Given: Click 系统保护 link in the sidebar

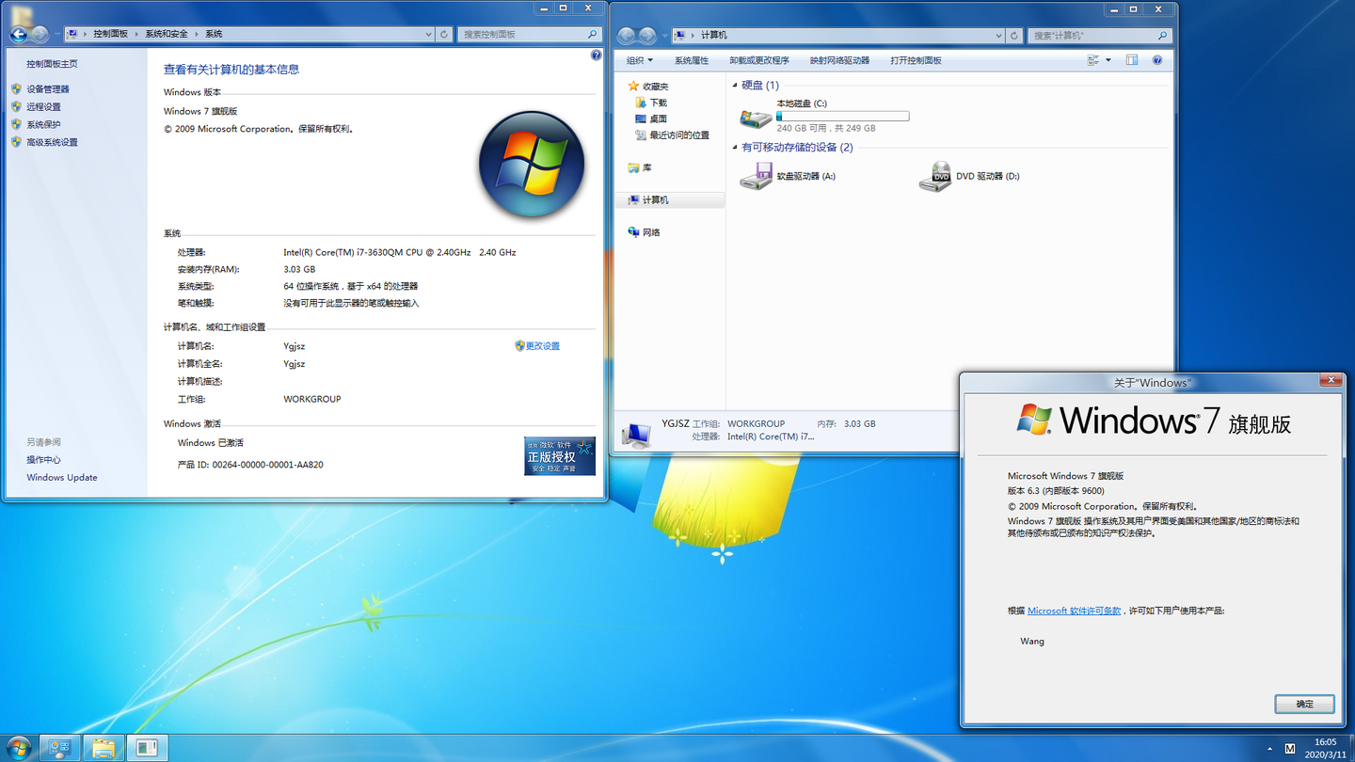Looking at the screenshot, I should (x=43, y=125).
